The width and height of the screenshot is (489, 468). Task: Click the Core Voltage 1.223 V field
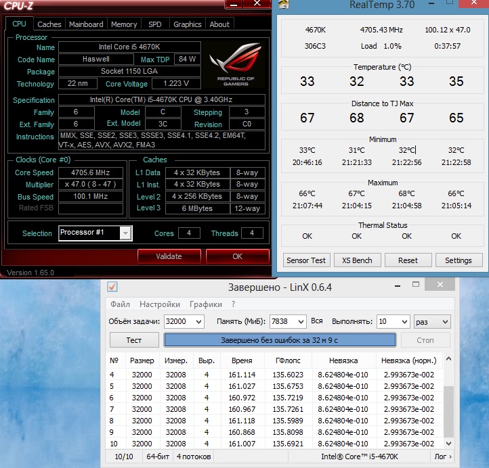[176, 83]
